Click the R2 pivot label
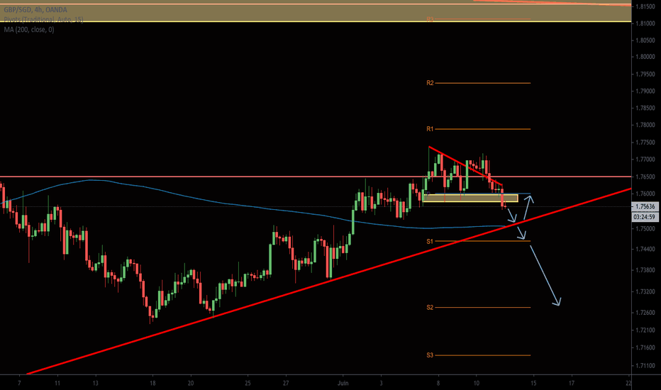 pos(430,83)
